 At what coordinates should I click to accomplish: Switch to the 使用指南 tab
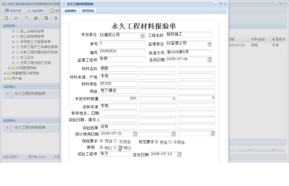pos(88,11)
